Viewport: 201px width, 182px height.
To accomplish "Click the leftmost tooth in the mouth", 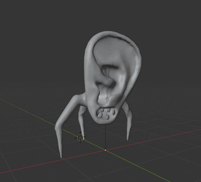I will point(100,115).
